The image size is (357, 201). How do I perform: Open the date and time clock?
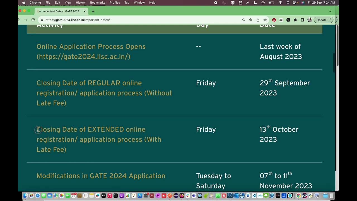pyautogui.click(x=321, y=3)
